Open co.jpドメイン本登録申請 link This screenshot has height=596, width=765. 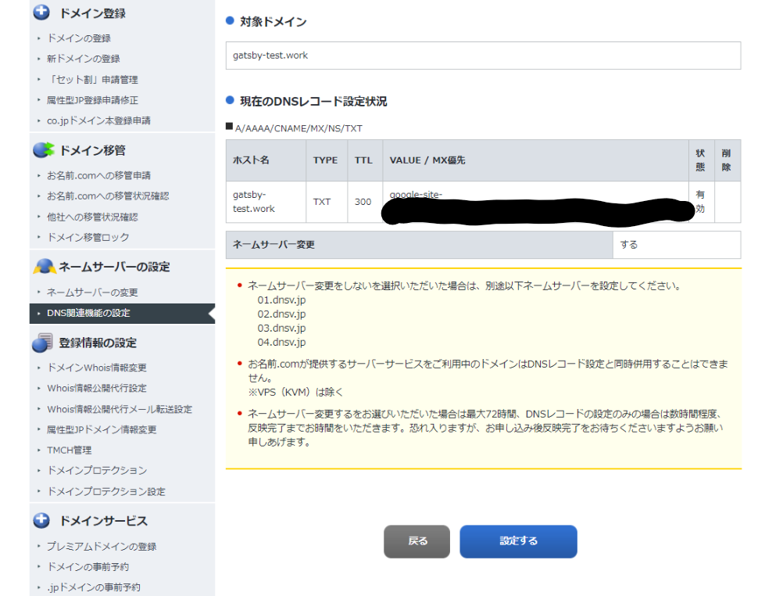(98, 120)
